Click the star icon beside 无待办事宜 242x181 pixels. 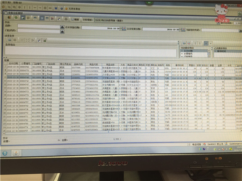[x=66, y=8]
